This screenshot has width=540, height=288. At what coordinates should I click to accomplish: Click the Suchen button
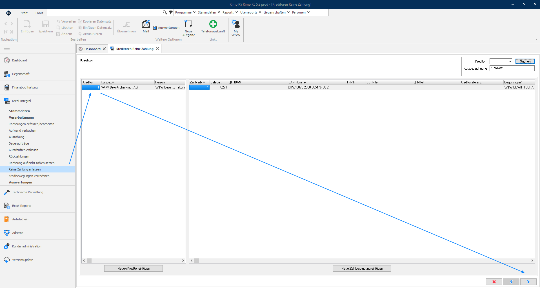coord(525,61)
